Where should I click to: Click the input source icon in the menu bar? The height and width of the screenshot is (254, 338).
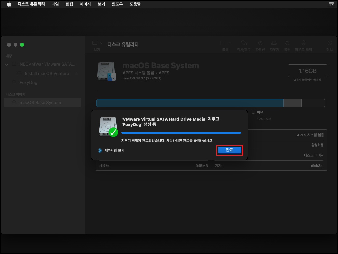pyautogui.click(x=331, y=4)
